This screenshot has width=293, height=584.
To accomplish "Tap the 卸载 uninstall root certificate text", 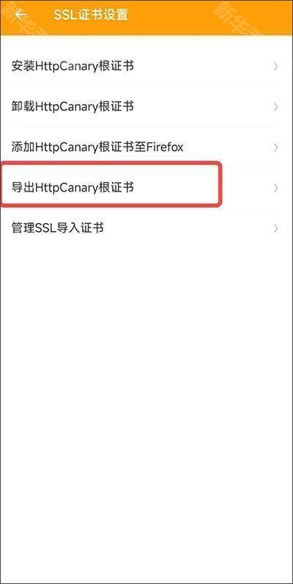I will [x=23, y=107].
